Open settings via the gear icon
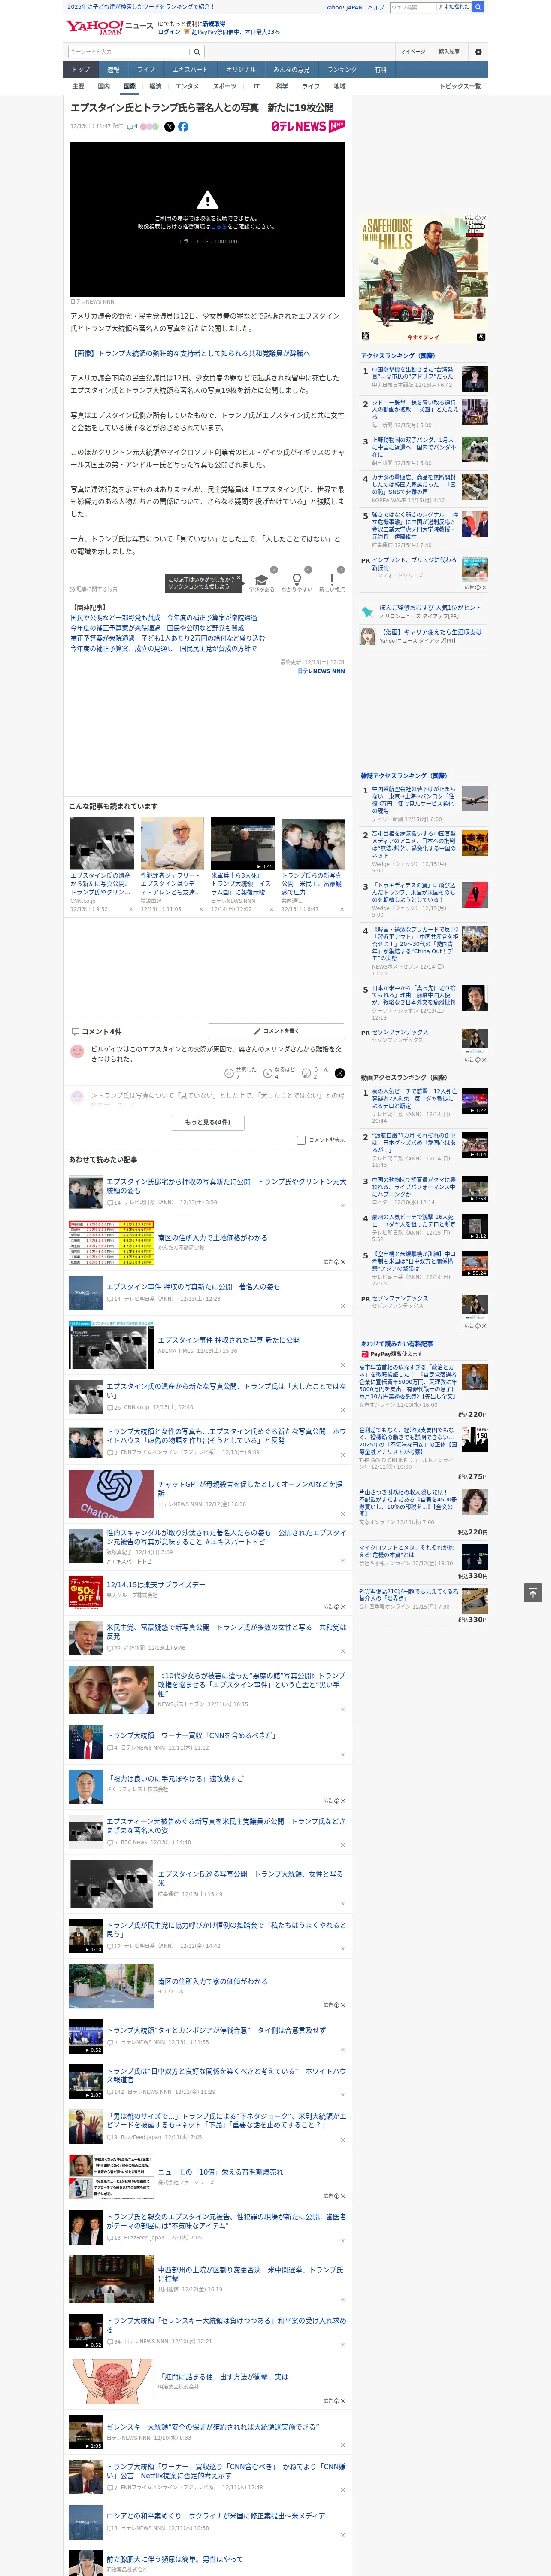 (478, 52)
